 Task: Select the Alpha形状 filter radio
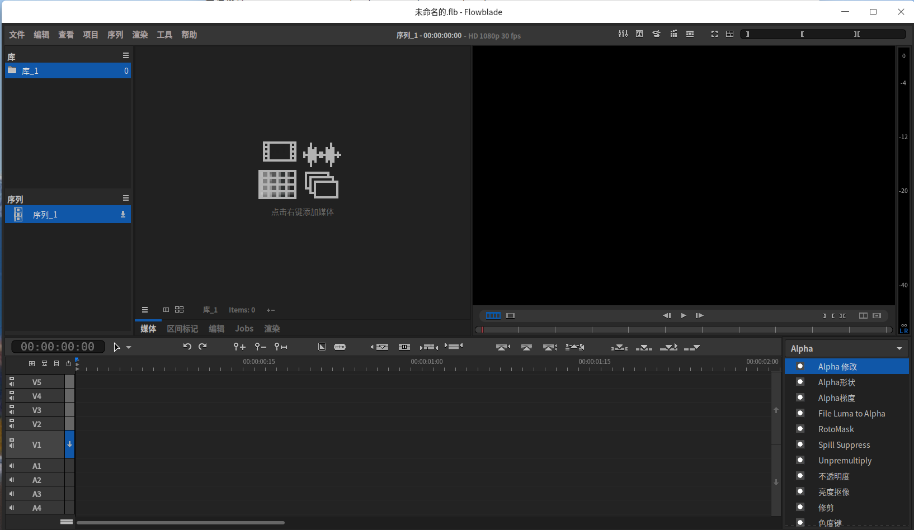(x=800, y=382)
